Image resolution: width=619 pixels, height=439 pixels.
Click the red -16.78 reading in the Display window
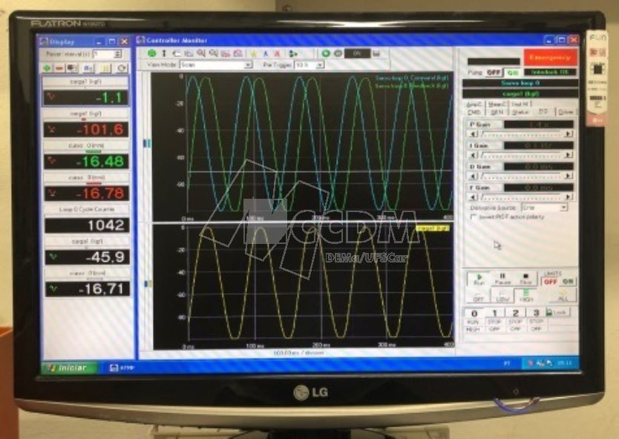pyautogui.click(x=86, y=194)
